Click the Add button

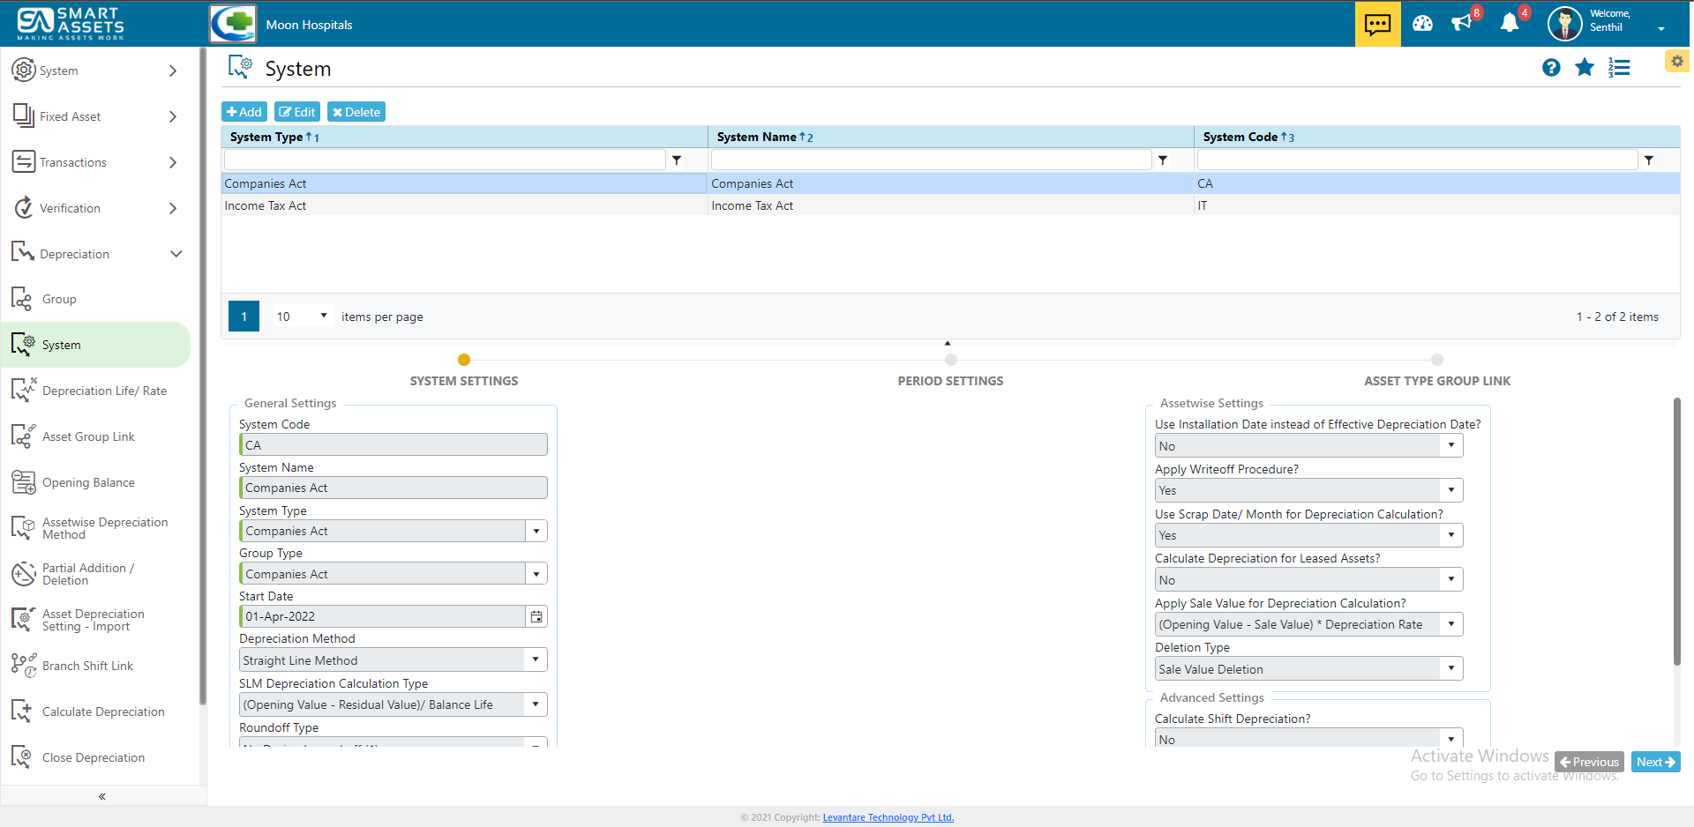(244, 112)
